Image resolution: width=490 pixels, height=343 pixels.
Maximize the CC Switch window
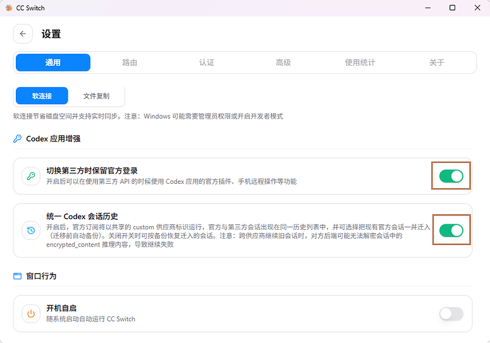[452, 8]
